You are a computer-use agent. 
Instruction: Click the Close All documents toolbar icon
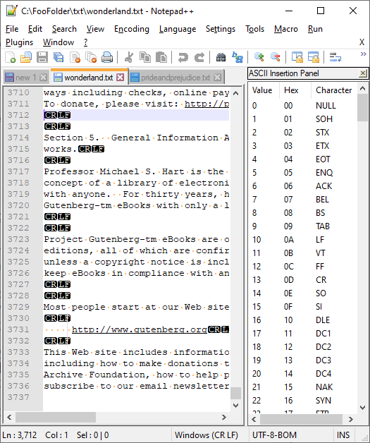point(91,57)
